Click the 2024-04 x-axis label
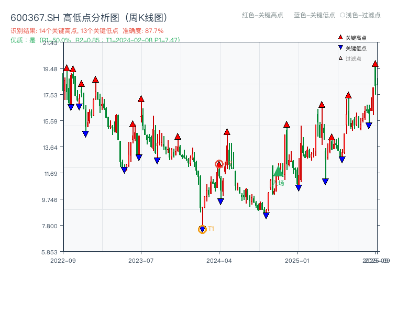Viewport: 419px width, 314px height. (x=218, y=260)
